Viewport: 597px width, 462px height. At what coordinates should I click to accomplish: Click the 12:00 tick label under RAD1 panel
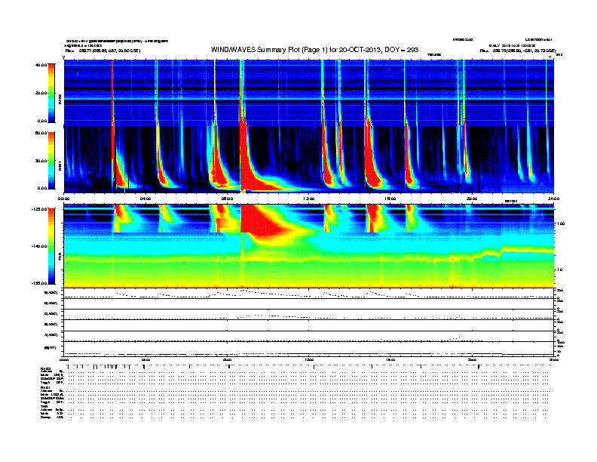pos(309,199)
